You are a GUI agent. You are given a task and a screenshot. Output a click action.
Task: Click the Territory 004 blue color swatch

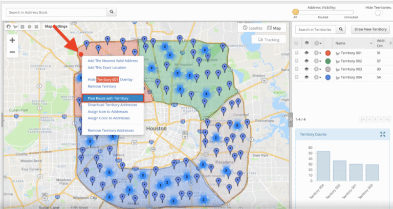327,77
